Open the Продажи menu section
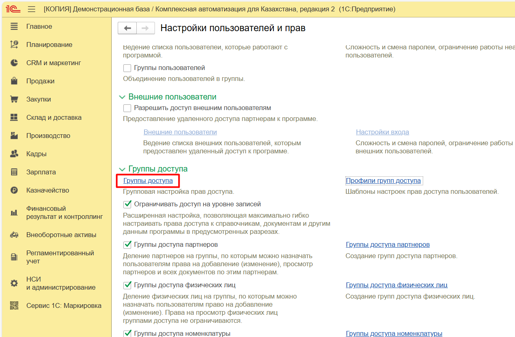 pyautogui.click(x=40, y=81)
